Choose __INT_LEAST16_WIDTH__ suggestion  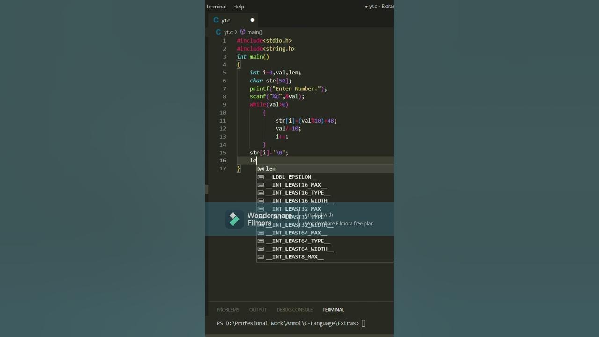click(x=325, y=201)
